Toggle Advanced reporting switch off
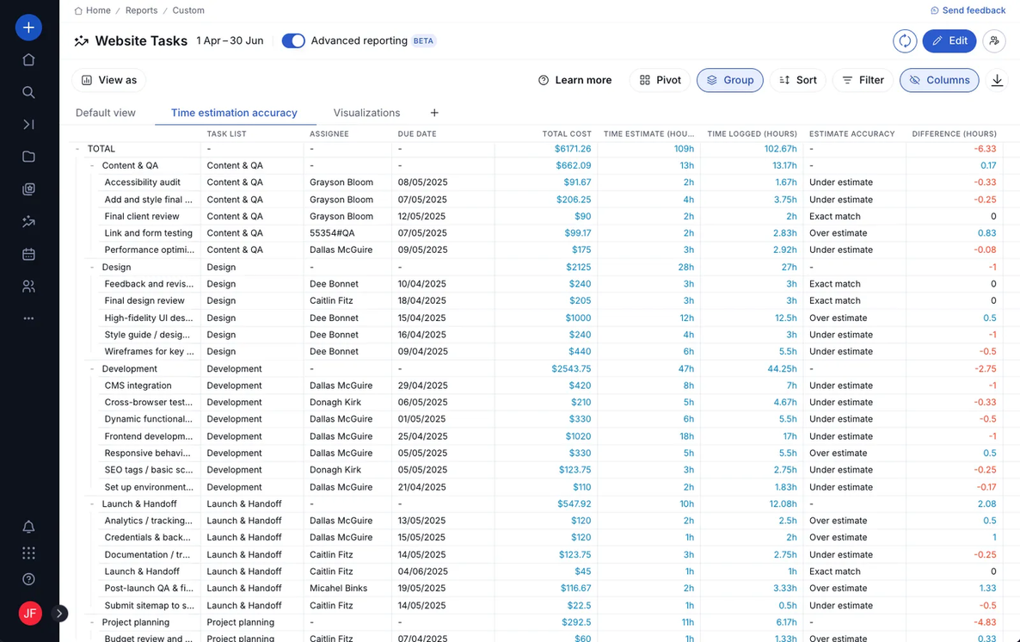 click(x=293, y=40)
